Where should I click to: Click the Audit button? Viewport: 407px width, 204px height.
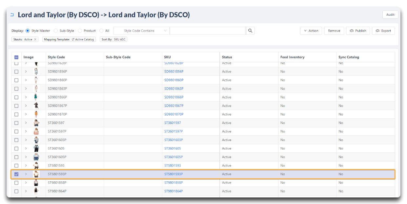[x=390, y=14]
